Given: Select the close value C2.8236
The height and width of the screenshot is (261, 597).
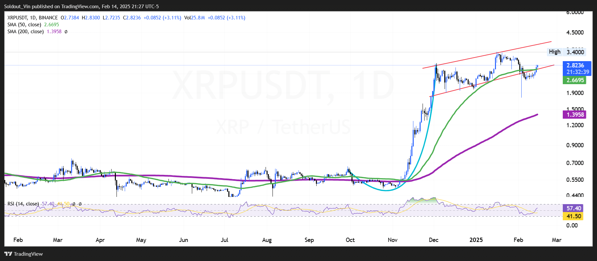Looking at the screenshot, I should tap(132, 18).
